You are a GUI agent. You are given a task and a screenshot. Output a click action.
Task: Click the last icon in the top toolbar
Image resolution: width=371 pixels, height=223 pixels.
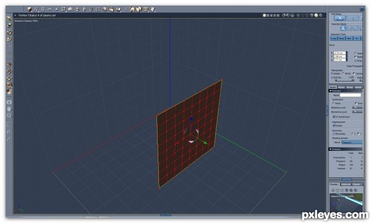pos(153,9)
